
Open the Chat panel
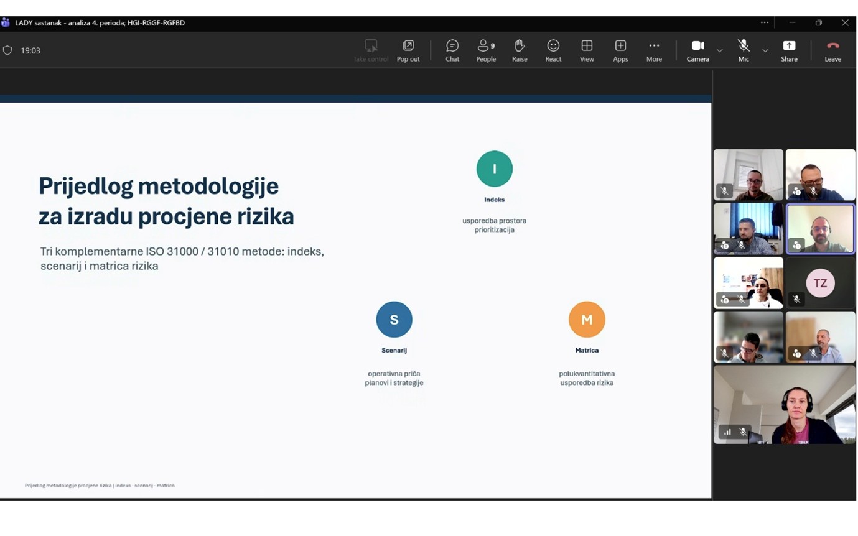point(452,50)
